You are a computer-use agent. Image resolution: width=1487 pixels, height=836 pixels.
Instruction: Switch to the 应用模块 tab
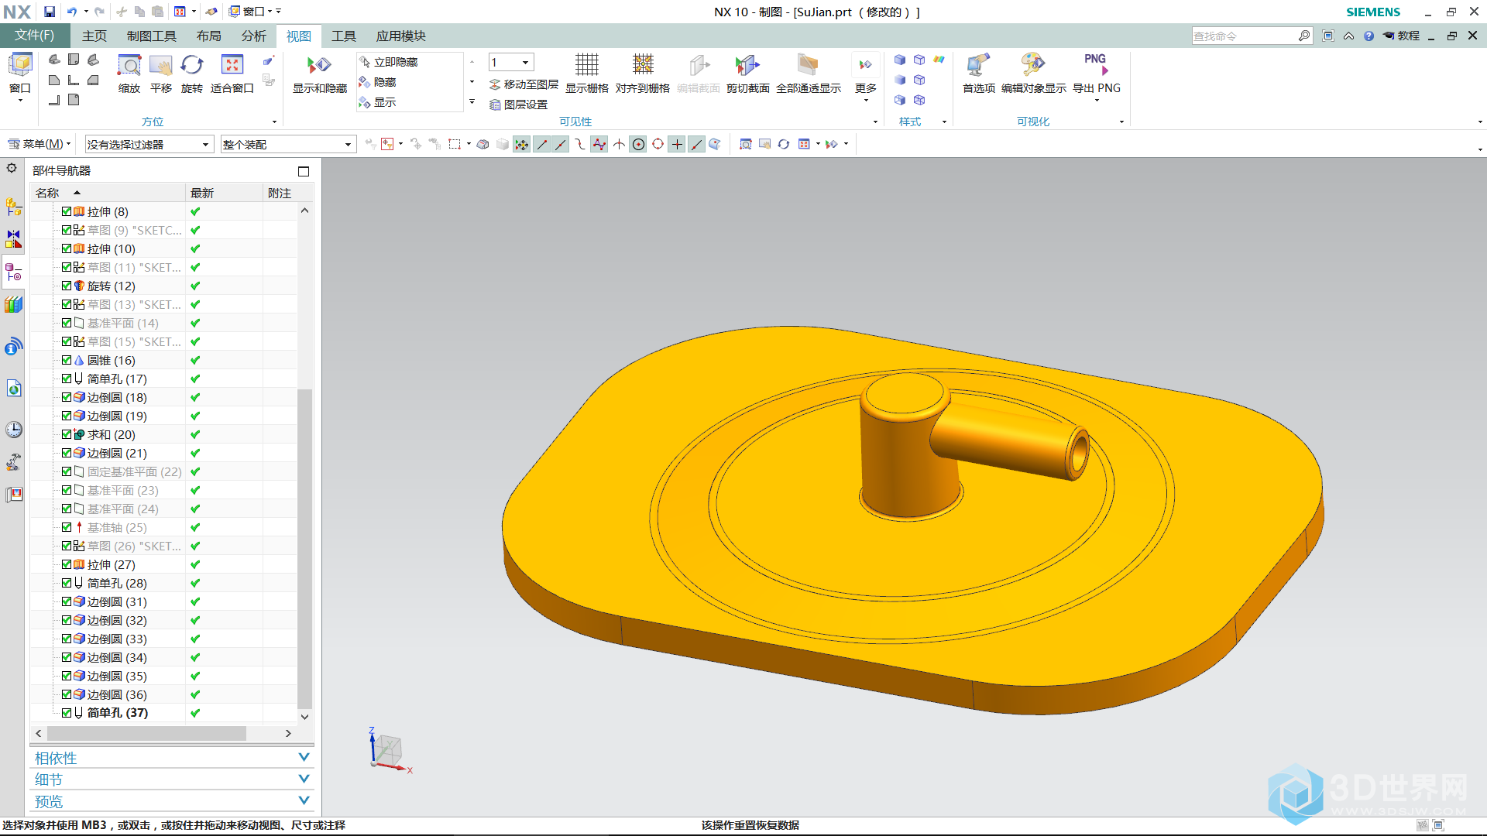tap(400, 36)
